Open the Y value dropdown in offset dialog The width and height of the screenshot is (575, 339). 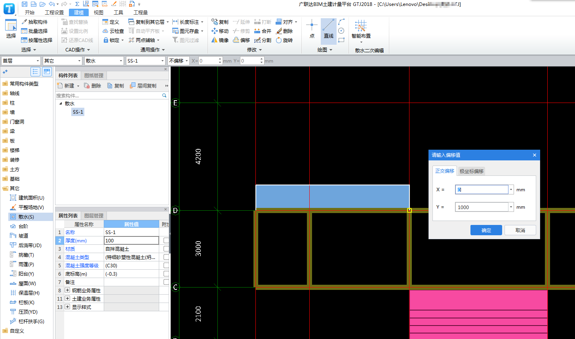pyautogui.click(x=511, y=207)
